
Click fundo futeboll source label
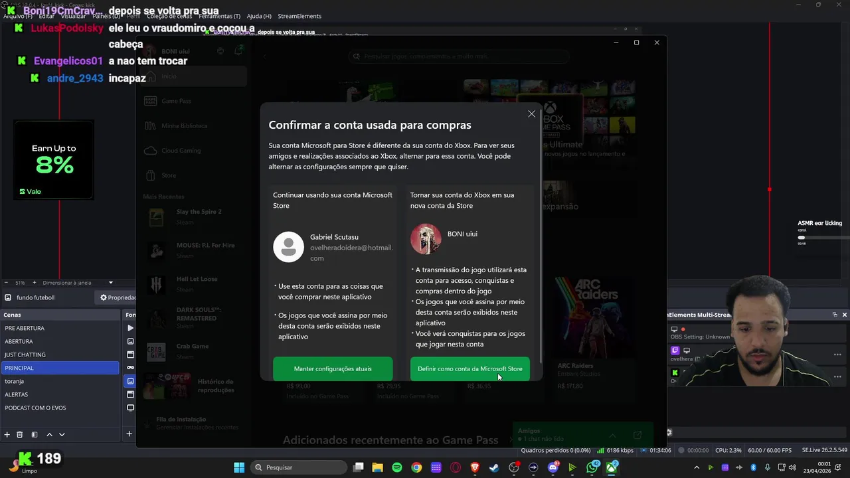click(35, 297)
